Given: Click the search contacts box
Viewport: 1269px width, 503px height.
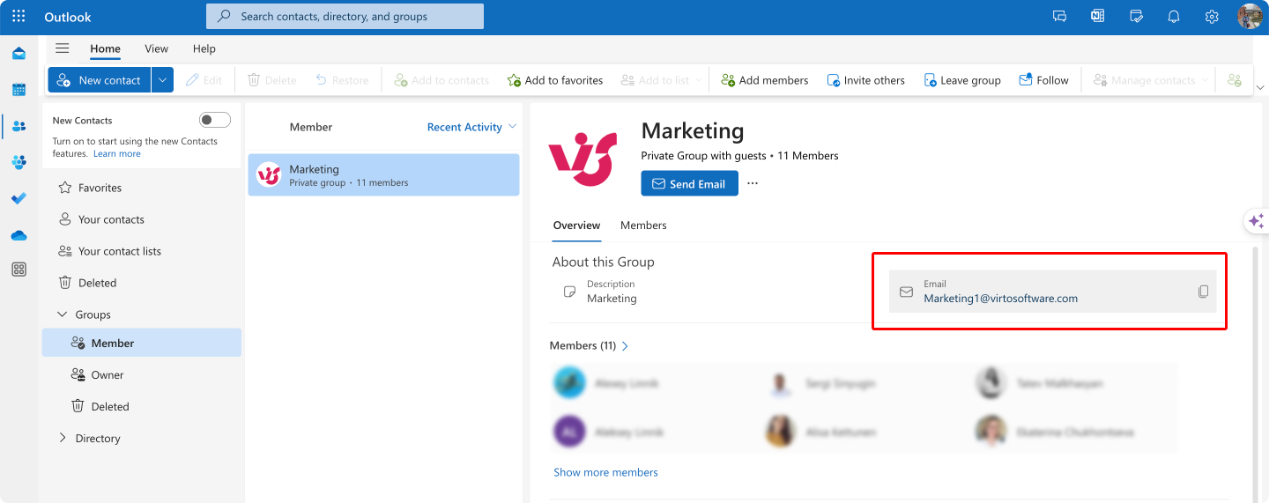Looking at the screenshot, I should tap(345, 16).
